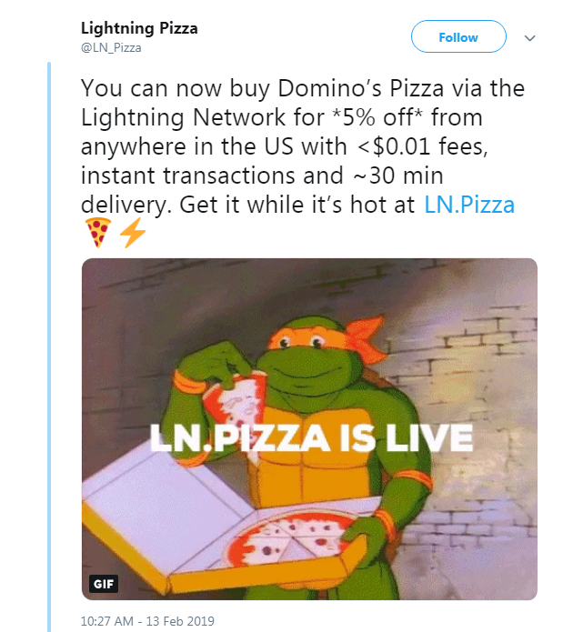Click the Follow button
The image size is (563, 632).
click(458, 37)
